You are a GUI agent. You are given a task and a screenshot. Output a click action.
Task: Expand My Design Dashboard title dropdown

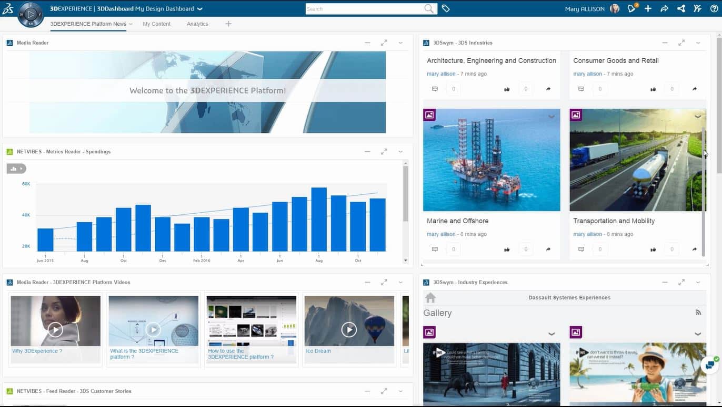point(199,9)
